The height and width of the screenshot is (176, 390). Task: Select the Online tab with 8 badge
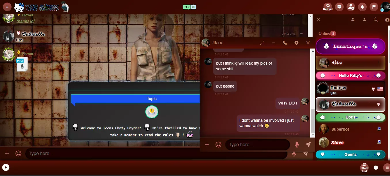tap(327, 33)
